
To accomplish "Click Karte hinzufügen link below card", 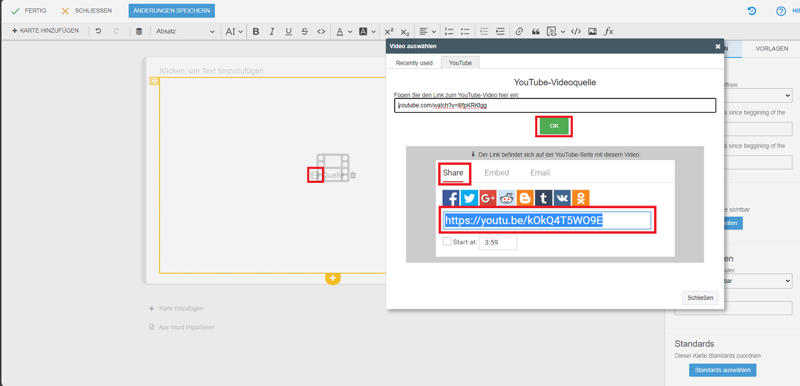I will coord(176,308).
